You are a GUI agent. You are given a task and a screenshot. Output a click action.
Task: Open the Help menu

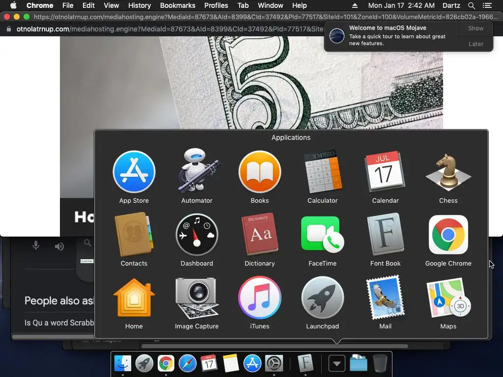(x=299, y=5)
